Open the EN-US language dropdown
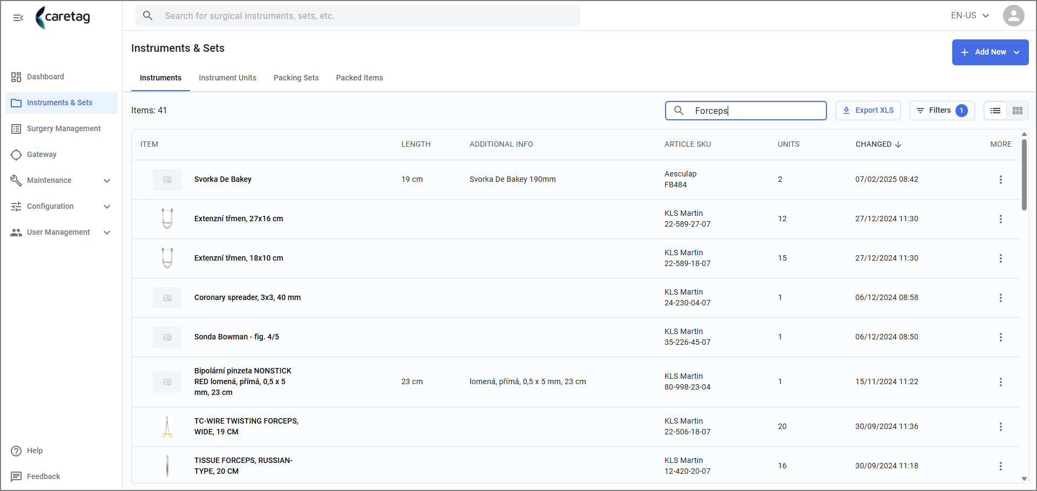 pyautogui.click(x=970, y=16)
